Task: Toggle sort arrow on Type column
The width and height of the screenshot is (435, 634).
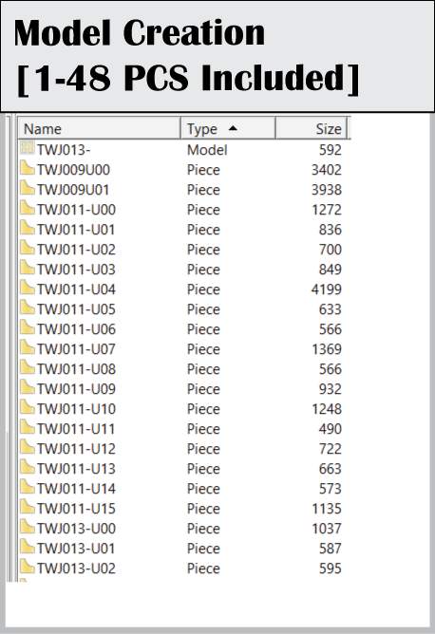Action: tap(233, 128)
